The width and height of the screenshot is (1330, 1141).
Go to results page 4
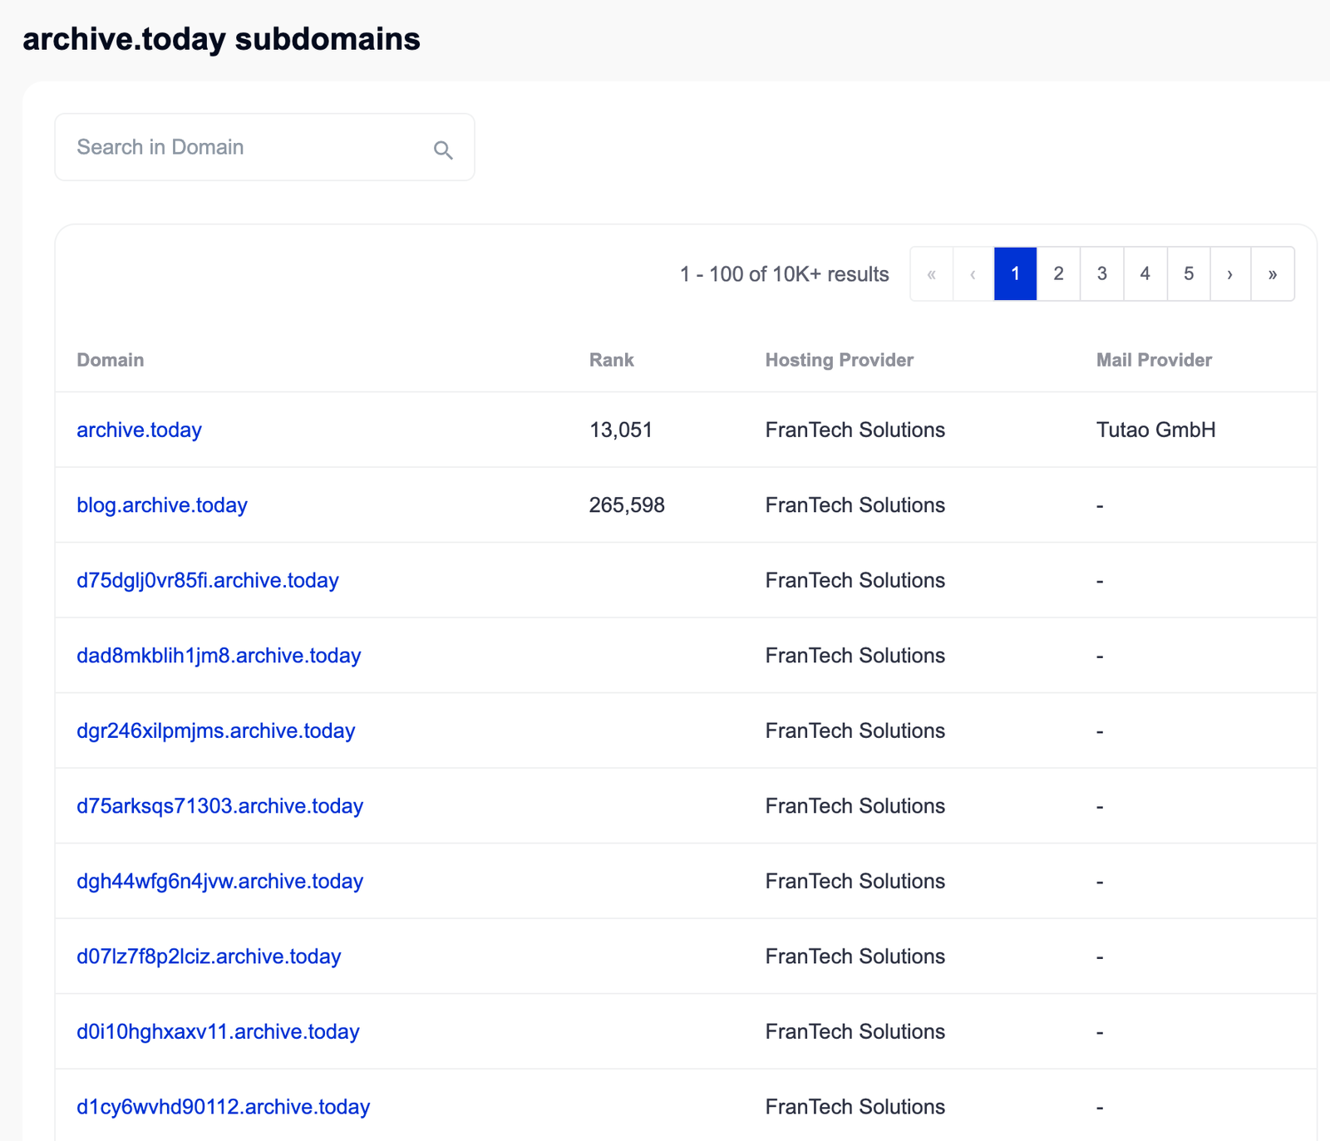click(x=1145, y=273)
